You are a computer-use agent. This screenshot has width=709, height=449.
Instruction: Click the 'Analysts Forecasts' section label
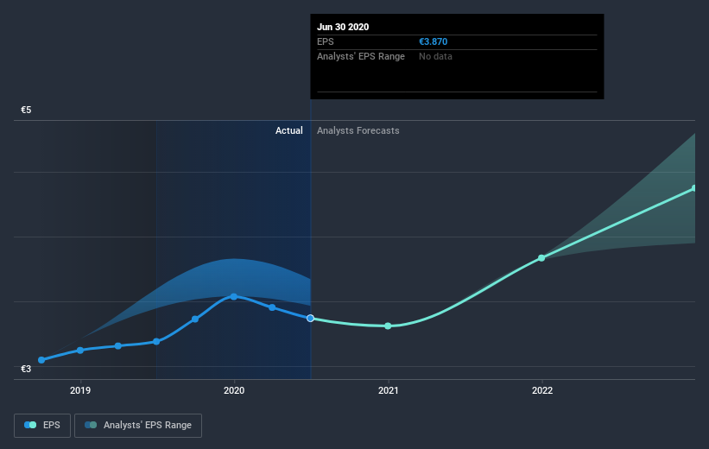358,130
